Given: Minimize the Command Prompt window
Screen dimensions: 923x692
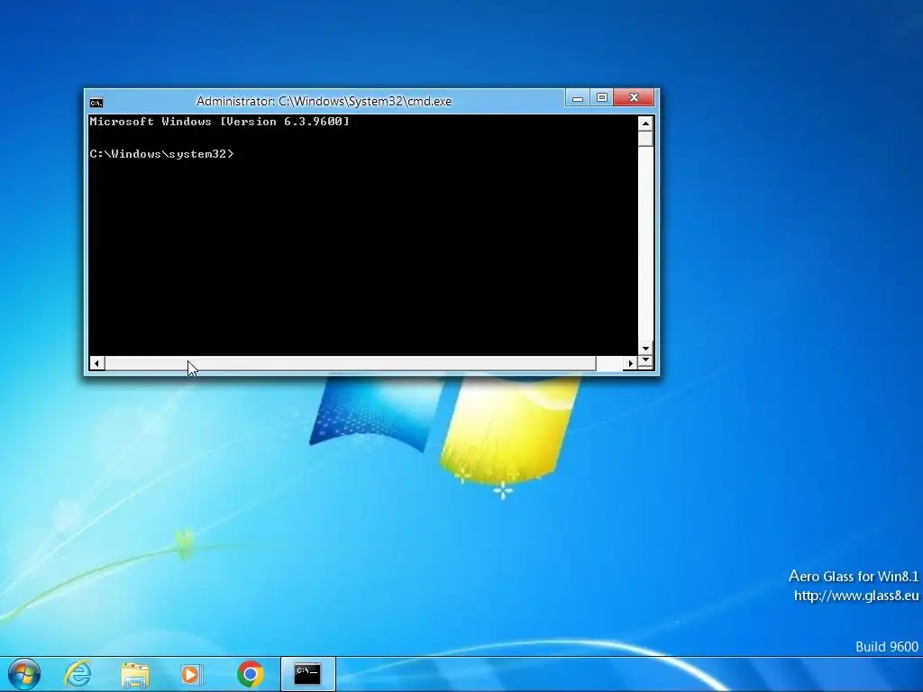Looking at the screenshot, I should point(578,97).
